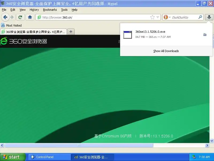The height and width of the screenshot is (161, 214).
Task: Go back using the back arrow button
Action: (5, 17)
